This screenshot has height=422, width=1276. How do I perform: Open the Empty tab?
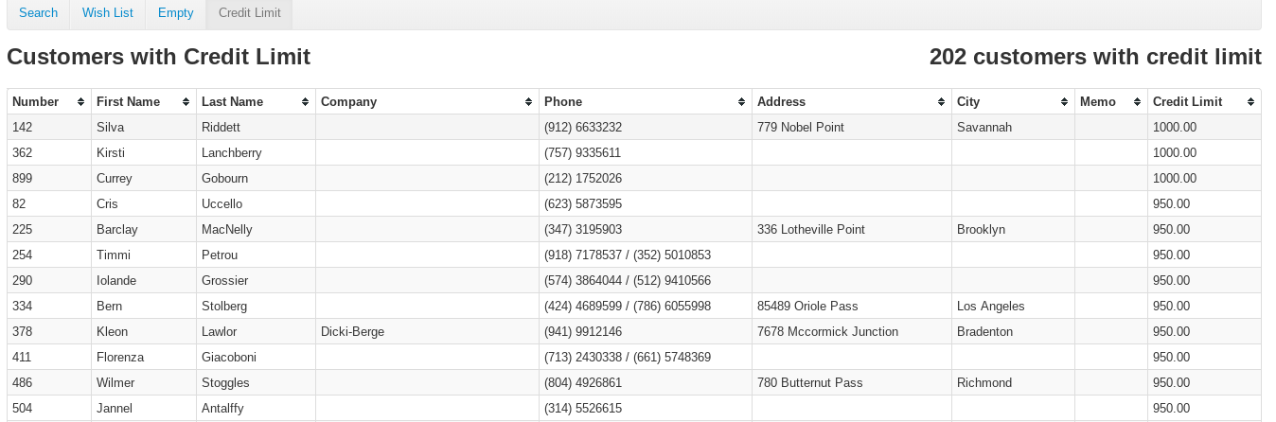click(175, 13)
